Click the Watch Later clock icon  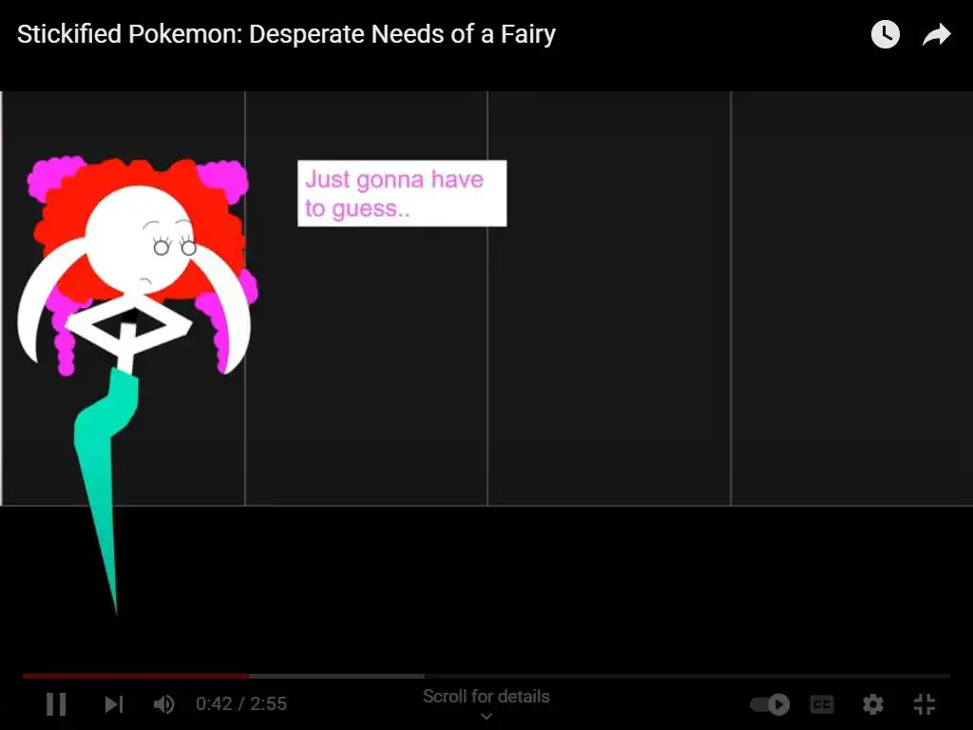(885, 34)
